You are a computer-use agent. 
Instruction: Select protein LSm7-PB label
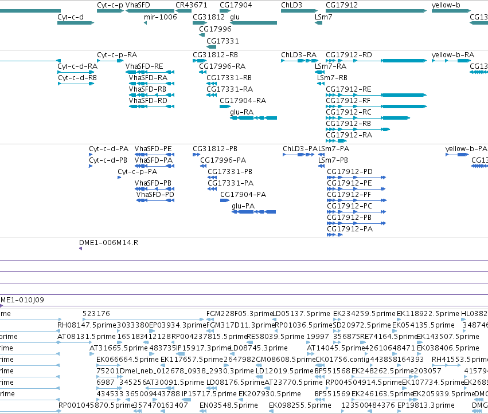coord(333,161)
